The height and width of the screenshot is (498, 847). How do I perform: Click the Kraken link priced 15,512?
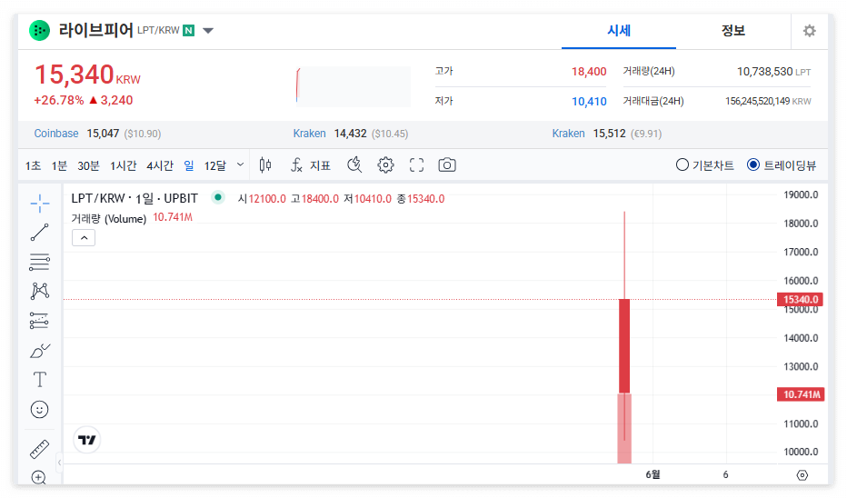coord(568,134)
